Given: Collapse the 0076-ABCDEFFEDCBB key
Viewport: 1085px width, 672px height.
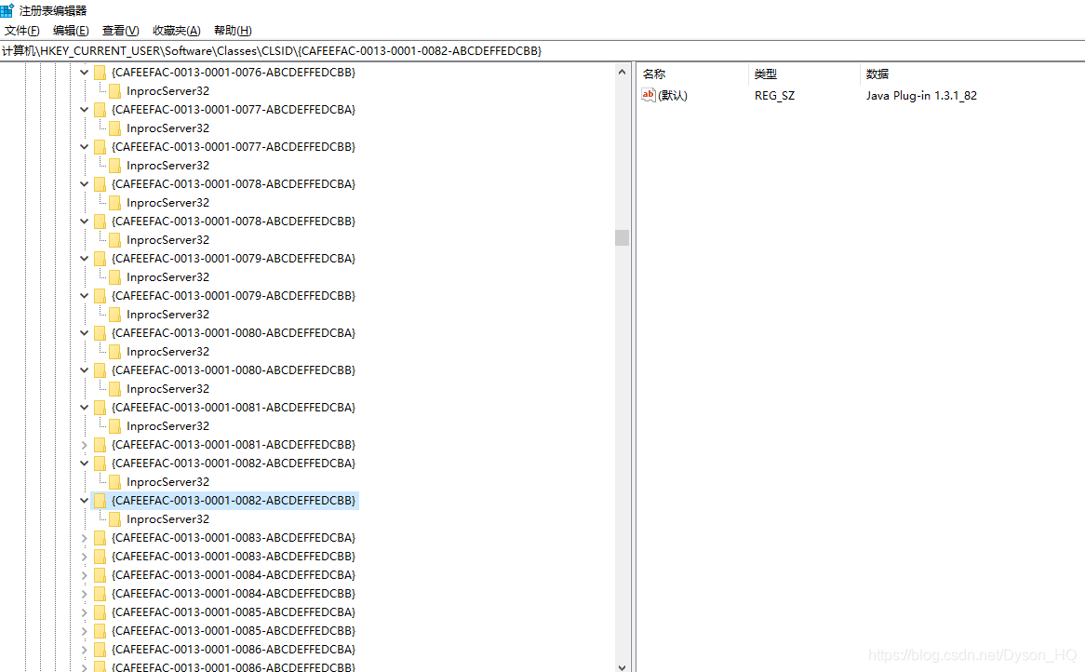Looking at the screenshot, I should 84,72.
